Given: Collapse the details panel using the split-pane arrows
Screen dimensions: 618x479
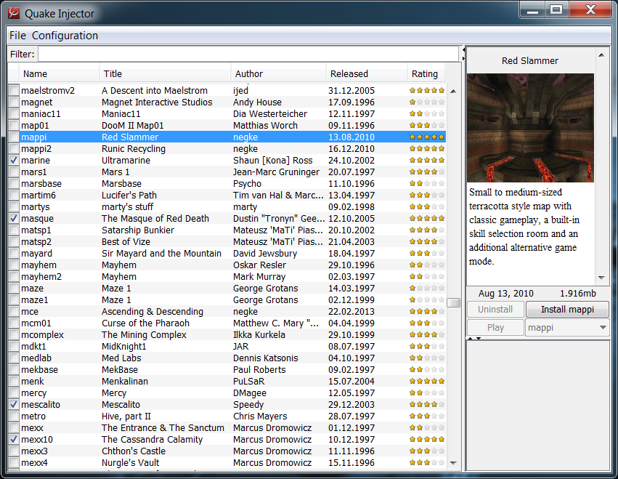Looking at the screenshot, I should point(463,54).
